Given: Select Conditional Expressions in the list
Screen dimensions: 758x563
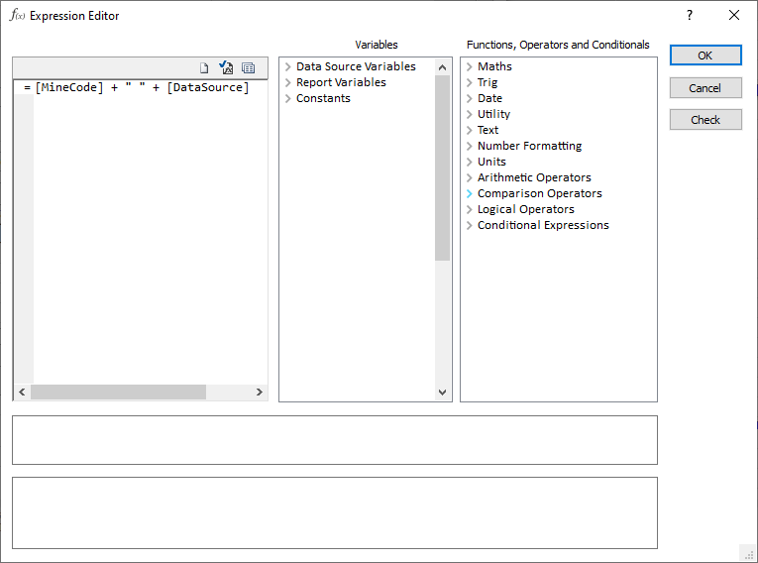Looking at the screenshot, I should 543,225.
